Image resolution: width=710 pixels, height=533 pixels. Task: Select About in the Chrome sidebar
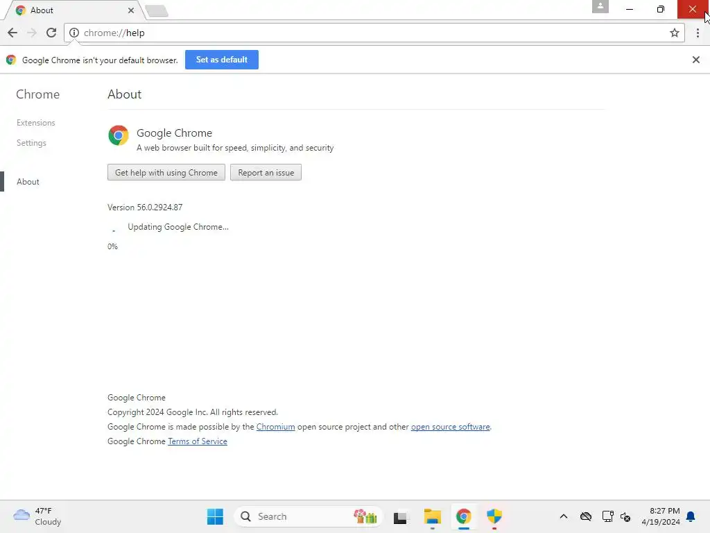[28, 182]
